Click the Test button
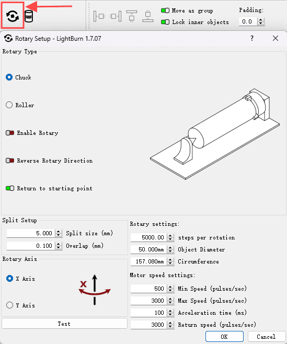 (x=64, y=324)
